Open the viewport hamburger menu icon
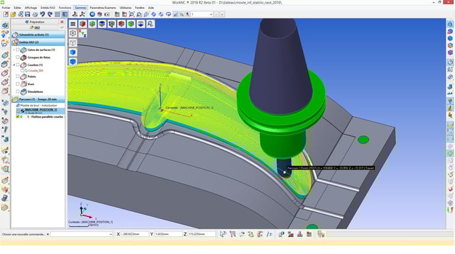 click(73, 24)
